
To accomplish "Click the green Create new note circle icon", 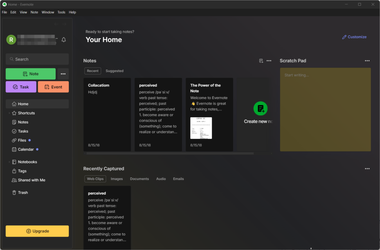I will (261, 108).
